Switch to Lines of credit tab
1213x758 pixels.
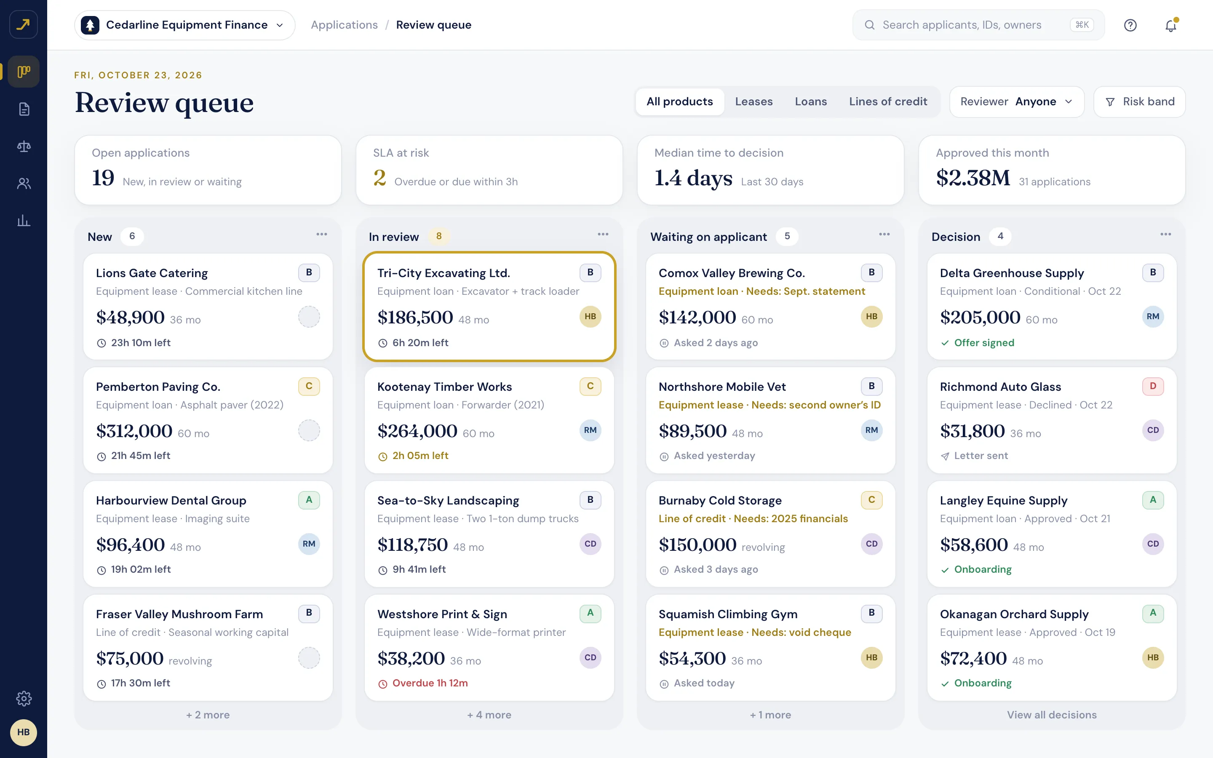pos(888,102)
